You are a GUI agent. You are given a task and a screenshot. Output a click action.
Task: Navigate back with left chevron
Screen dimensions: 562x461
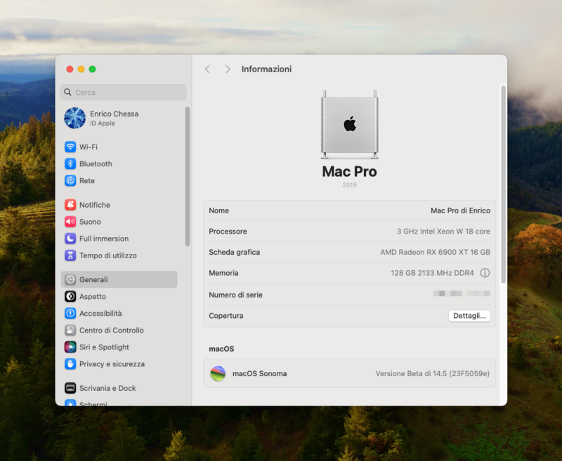(x=207, y=69)
